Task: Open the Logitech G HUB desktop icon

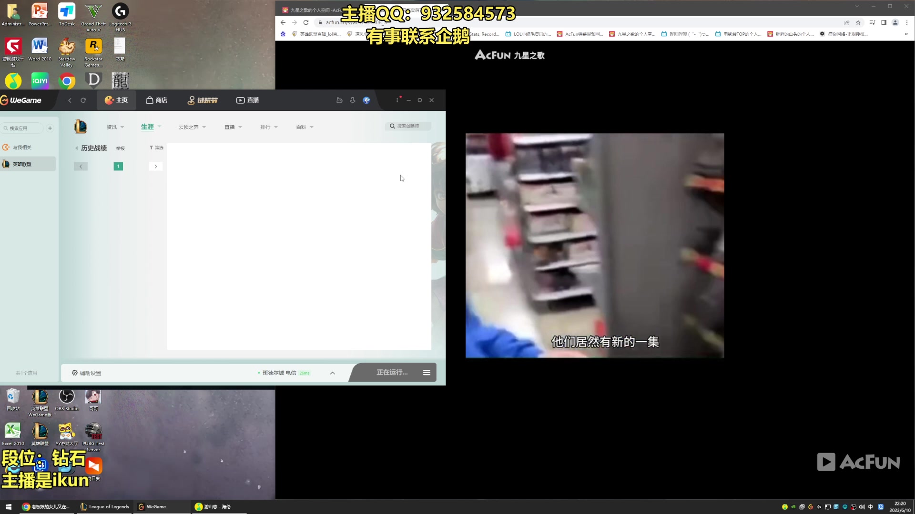Action: [120, 18]
